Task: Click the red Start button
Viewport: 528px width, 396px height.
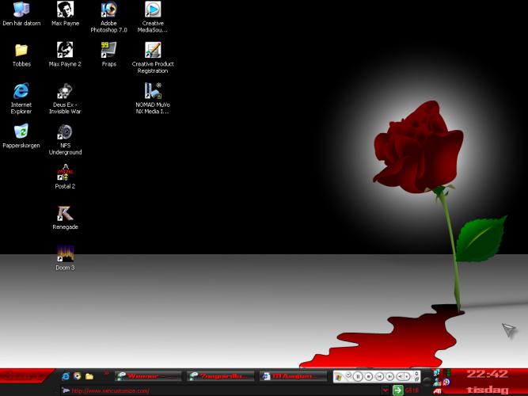Action: pyautogui.click(x=24, y=375)
